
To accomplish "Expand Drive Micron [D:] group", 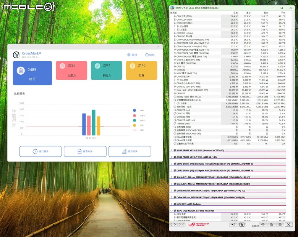I will point(172,197).
